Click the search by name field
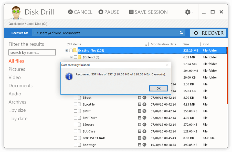 click(x=32, y=52)
